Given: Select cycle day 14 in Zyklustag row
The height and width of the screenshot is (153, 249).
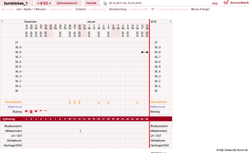Looking at the screenshot, I should [x=89, y=119].
